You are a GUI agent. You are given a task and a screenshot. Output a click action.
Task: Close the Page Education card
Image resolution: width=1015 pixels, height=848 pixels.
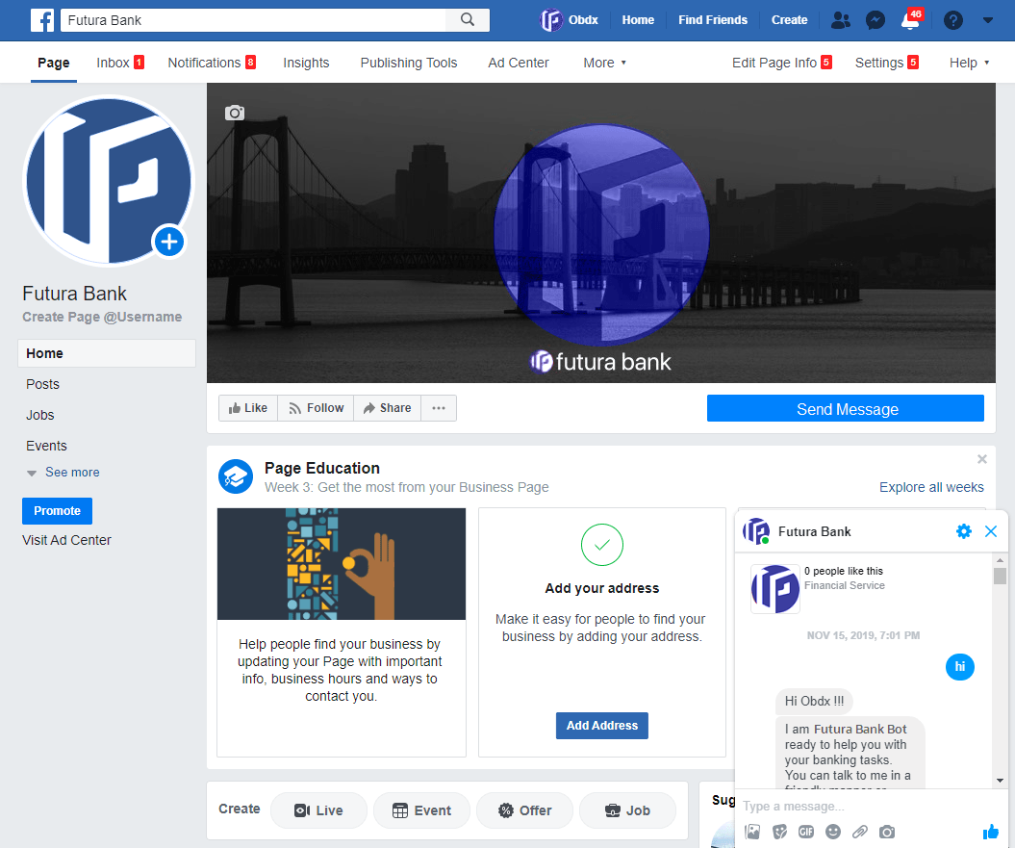[982, 459]
